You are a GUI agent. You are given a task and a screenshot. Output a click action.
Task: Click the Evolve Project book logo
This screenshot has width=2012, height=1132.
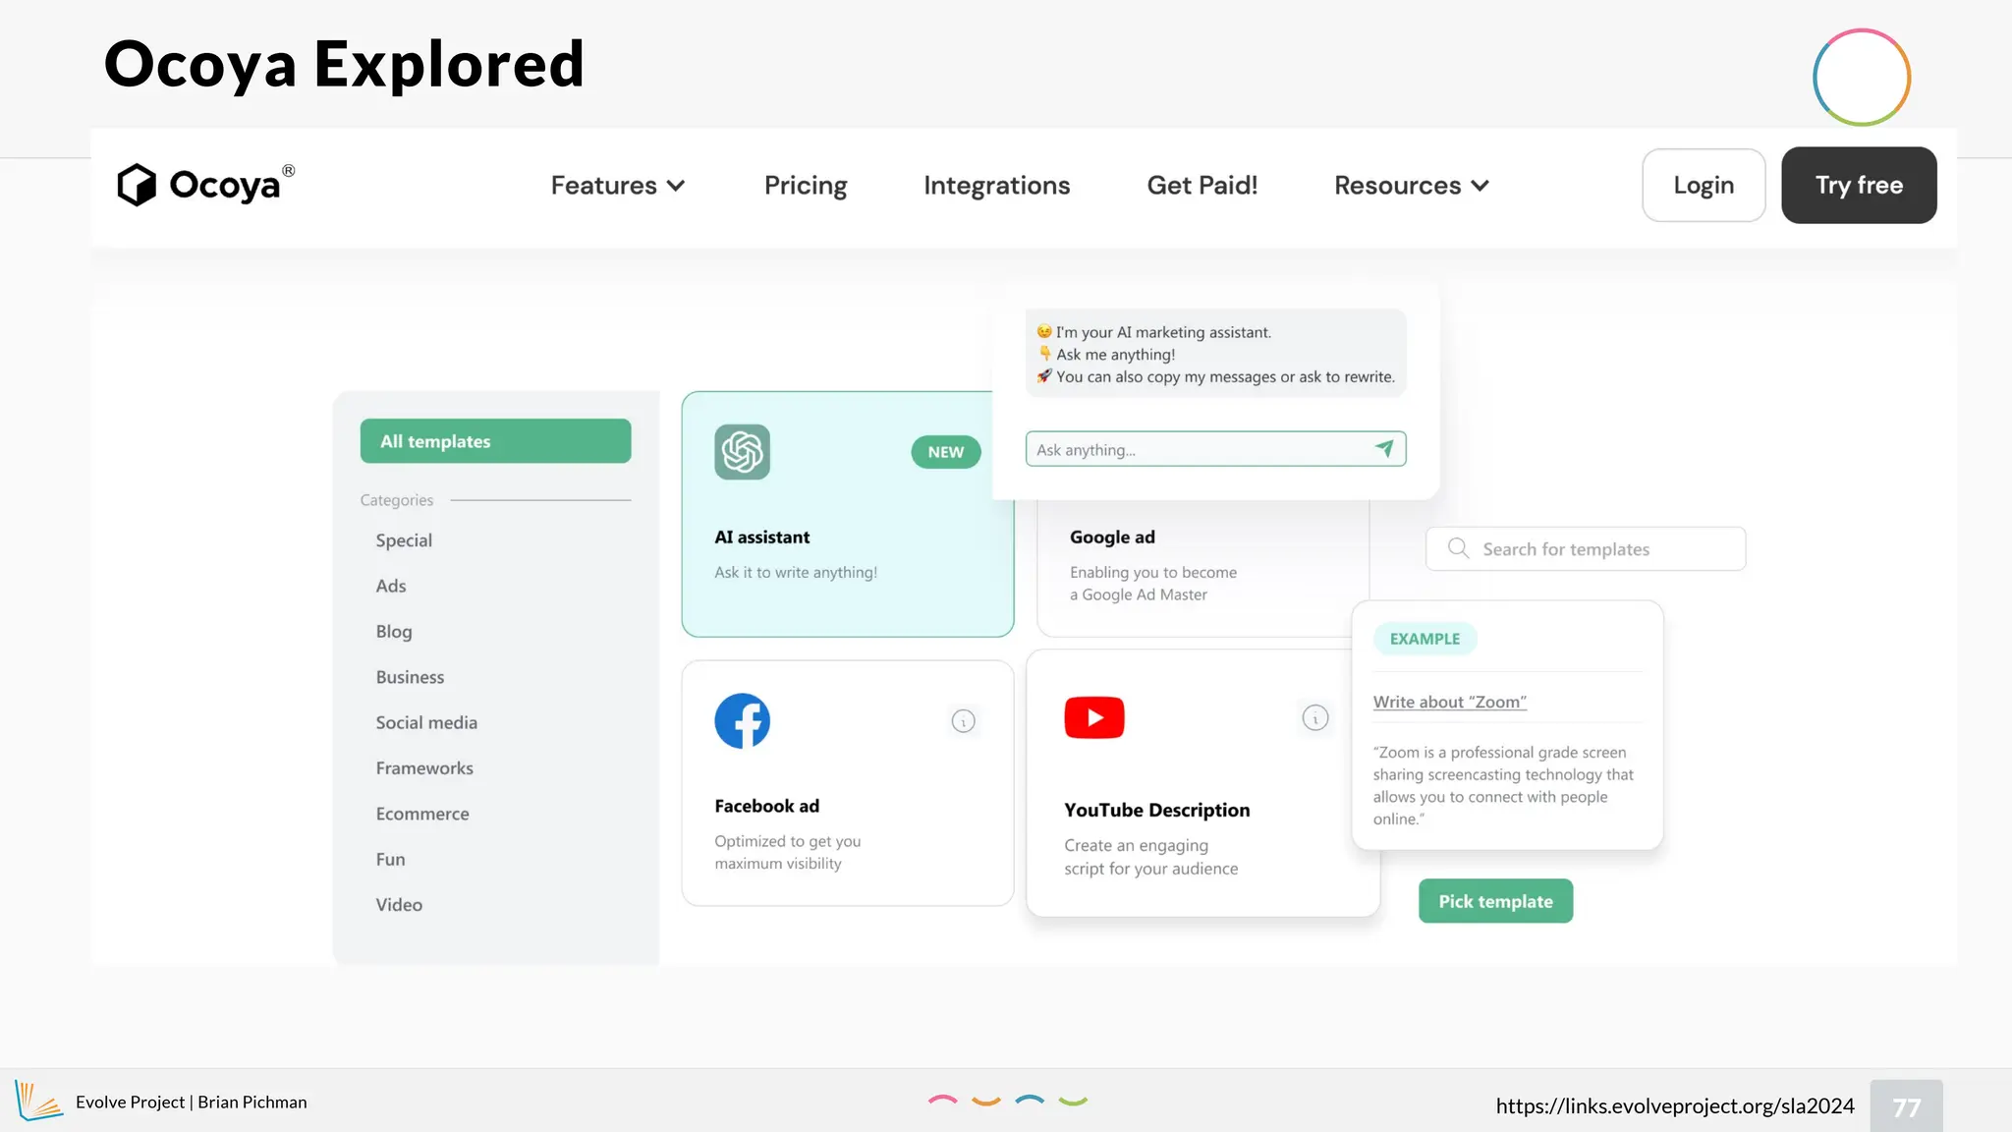(x=38, y=1101)
